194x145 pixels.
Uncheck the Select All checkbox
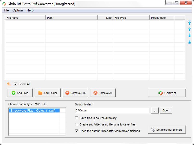pos(15,84)
